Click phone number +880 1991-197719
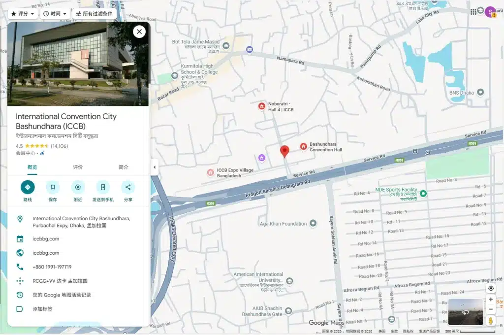Image resolution: width=504 pixels, height=335 pixels. (x=78, y=267)
